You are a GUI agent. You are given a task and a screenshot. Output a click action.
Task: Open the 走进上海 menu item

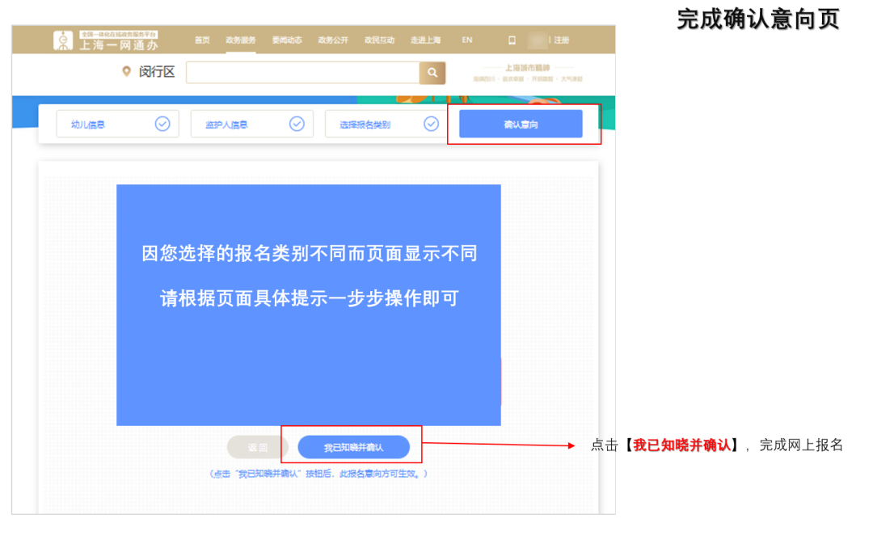point(425,40)
